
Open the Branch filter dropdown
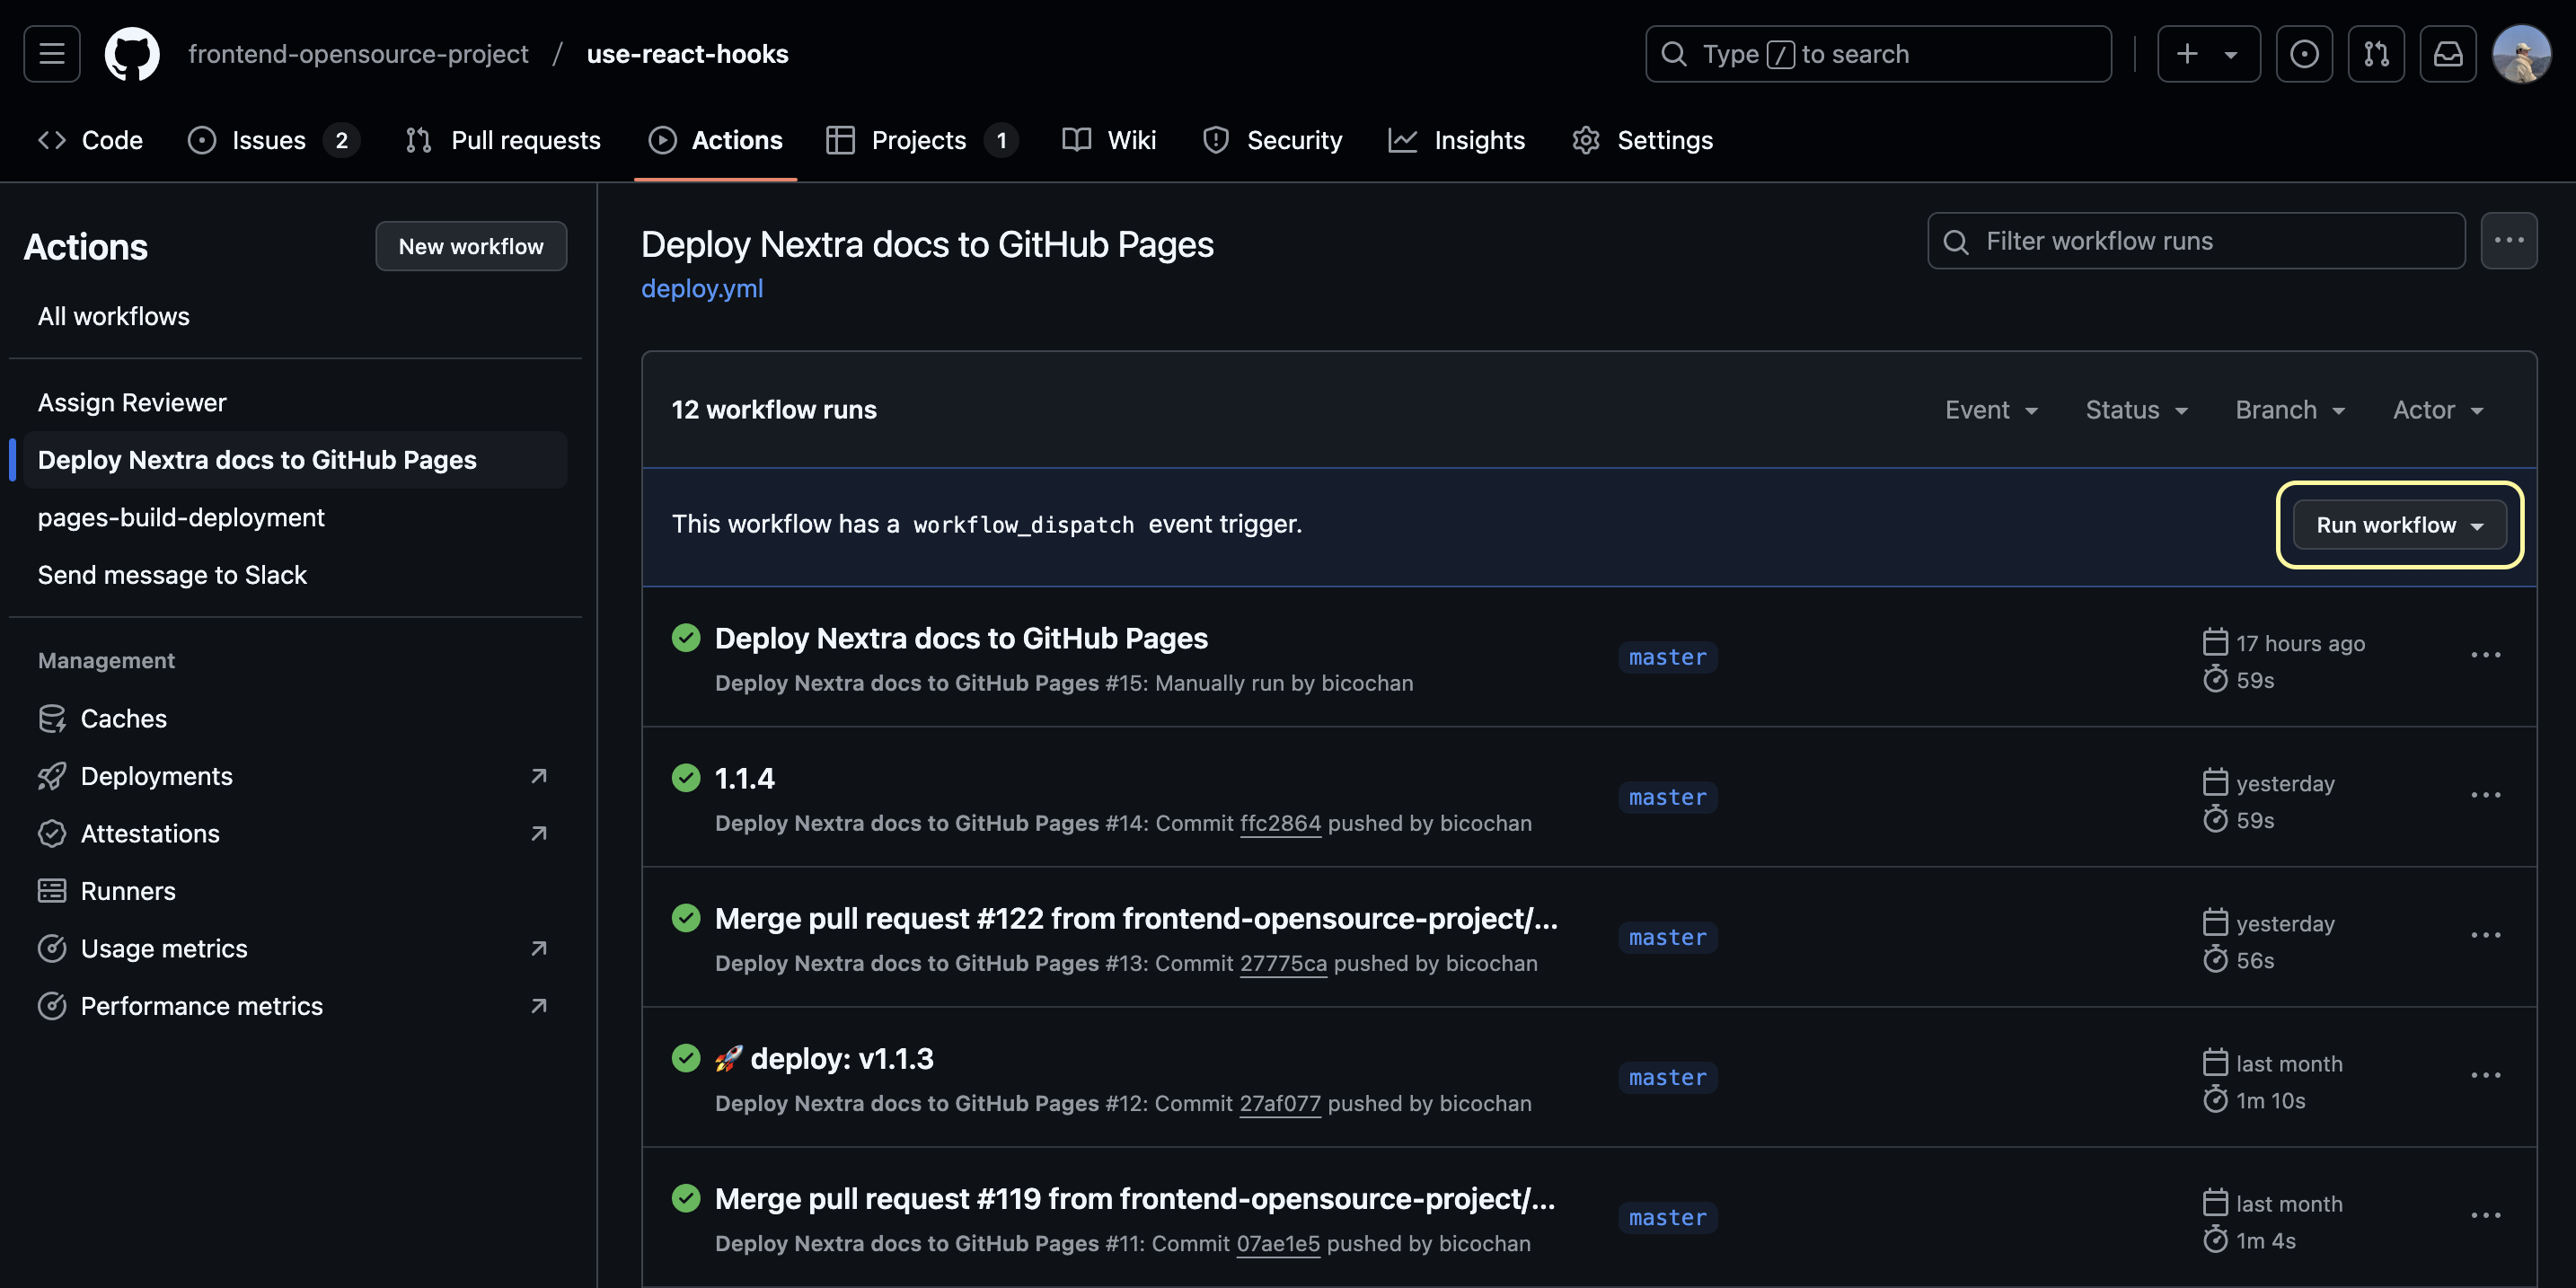point(2289,409)
